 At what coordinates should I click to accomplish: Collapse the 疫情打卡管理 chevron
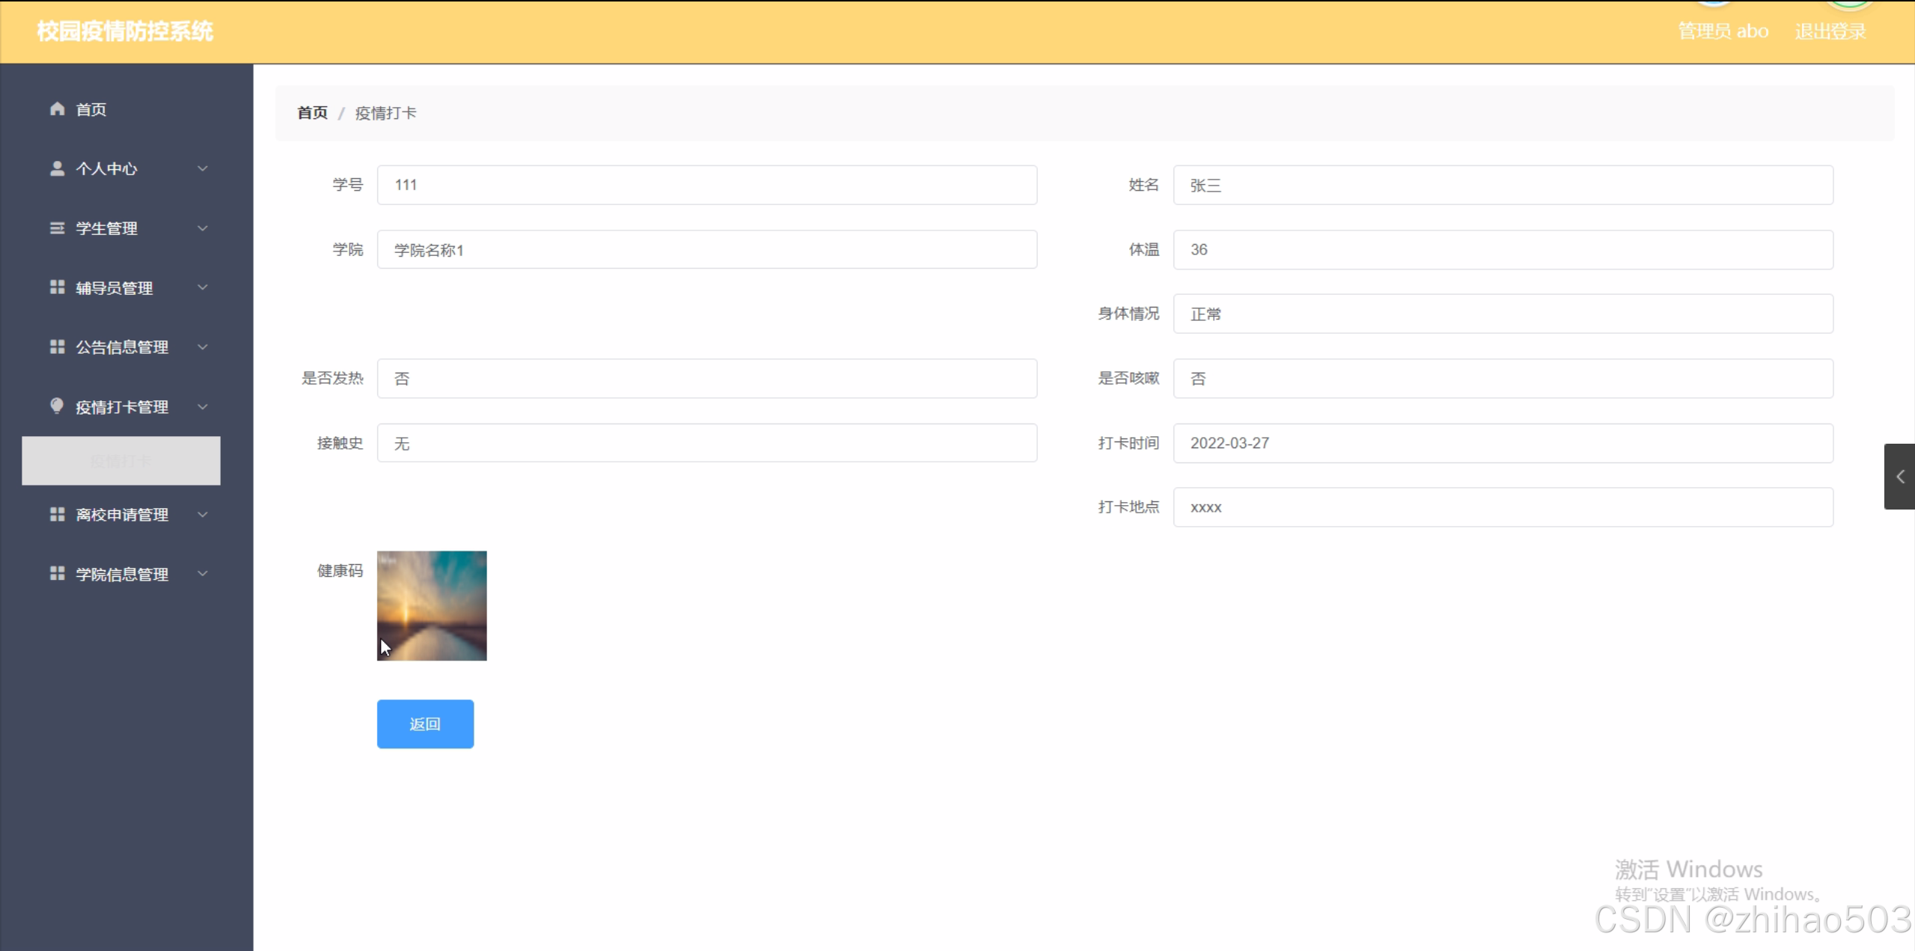(202, 406)
